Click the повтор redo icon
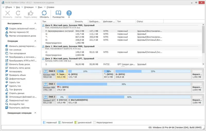 pyautogui.click(x=18, y=13)
